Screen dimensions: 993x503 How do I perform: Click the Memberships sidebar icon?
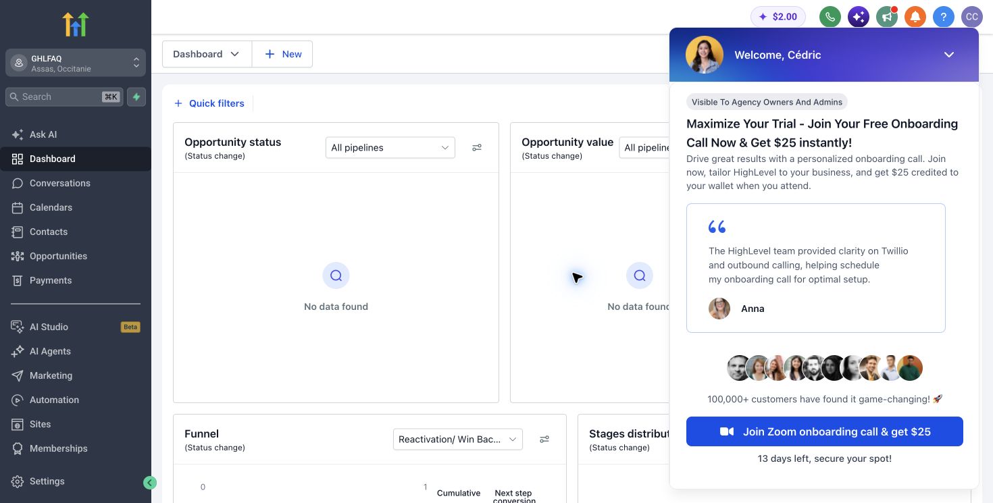18,448
